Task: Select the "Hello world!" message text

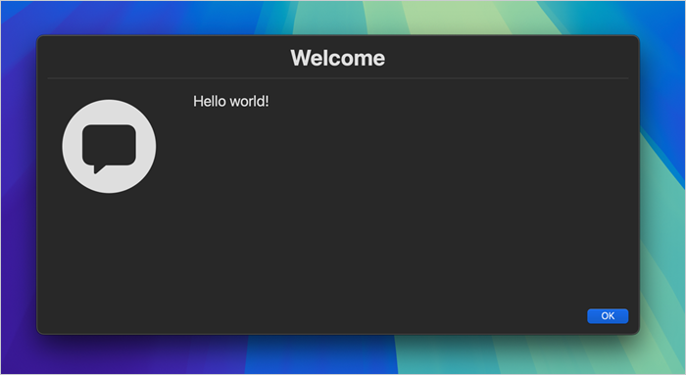Action: coord(231,102)
